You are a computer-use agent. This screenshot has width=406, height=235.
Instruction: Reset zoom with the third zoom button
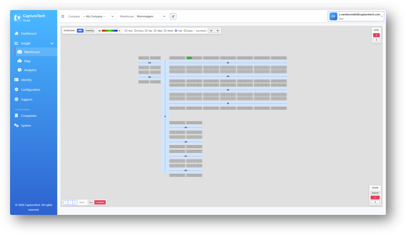point(75,202)
